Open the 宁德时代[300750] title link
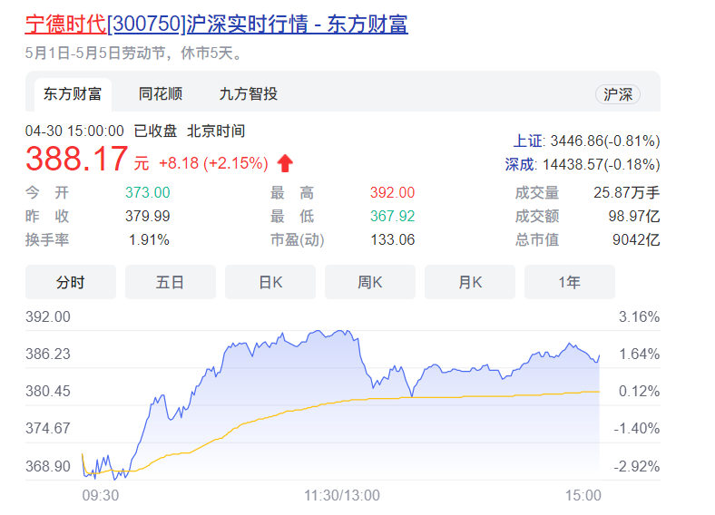Screen dimensions: 715x515 [217, 24]
